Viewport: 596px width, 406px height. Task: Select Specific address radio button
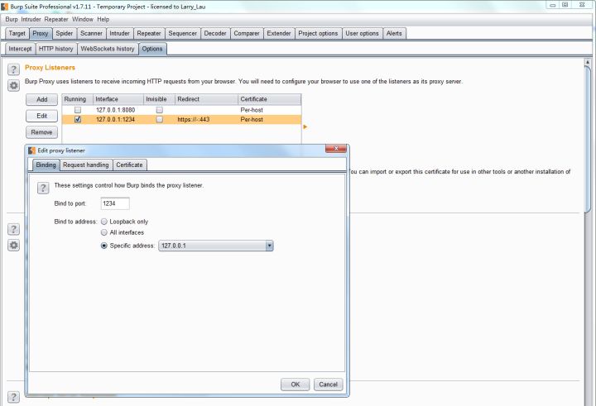pyautogui.click(x=103, y=246)
